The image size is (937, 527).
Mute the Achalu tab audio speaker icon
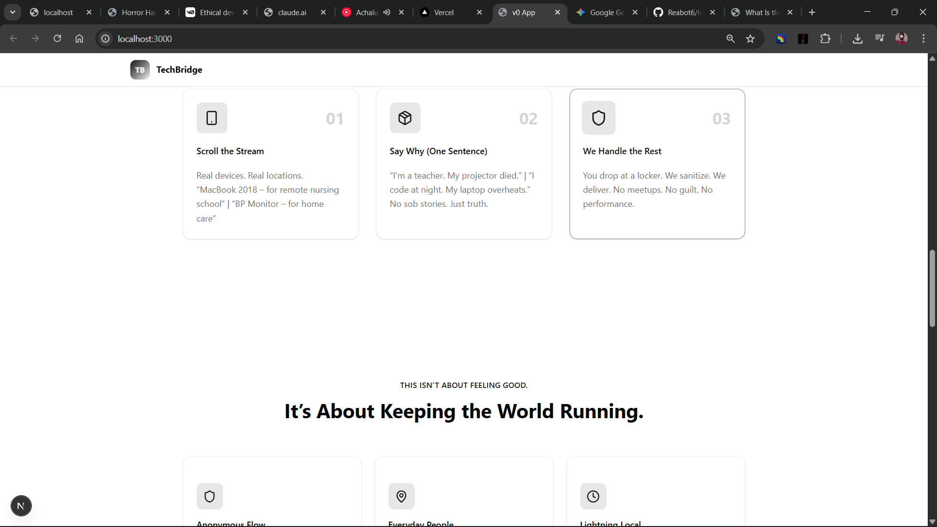coord(387,13)
